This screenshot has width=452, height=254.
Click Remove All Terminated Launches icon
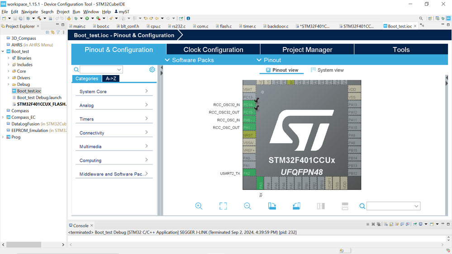(379, 224)
